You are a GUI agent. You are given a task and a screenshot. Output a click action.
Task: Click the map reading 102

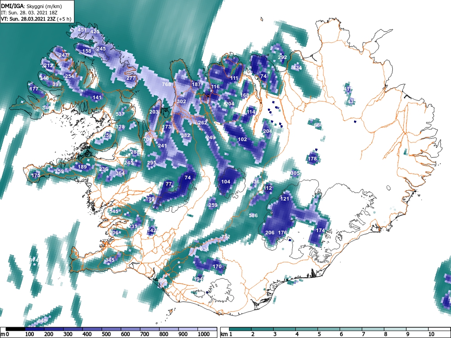pyautogui.click(x=243, y=139)
